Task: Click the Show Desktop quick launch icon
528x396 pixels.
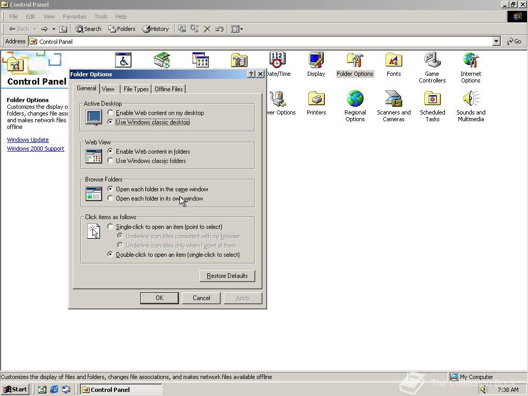Action: coord(42,389)
